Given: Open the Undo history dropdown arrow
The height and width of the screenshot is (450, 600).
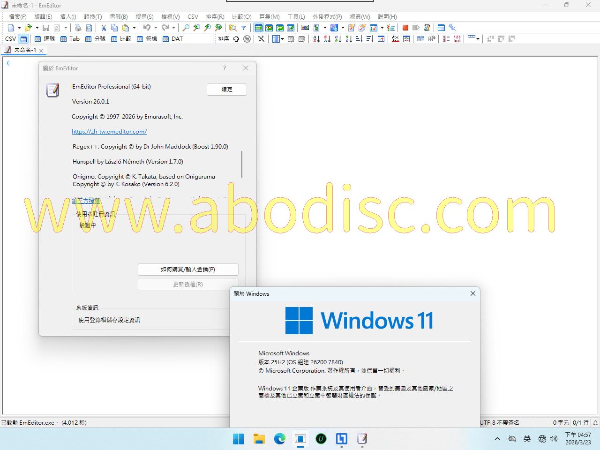Looking at the screenshot, I should click(x=156, y=28).
